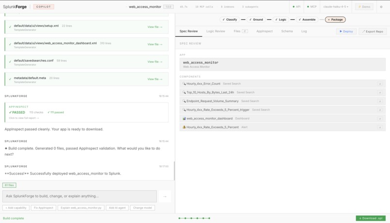
Task: Click edit icon on Hourly_4xx_Error_Count row
Action: tap(380, 84)
